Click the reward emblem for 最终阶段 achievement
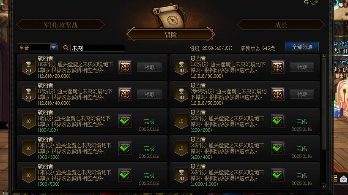The height and width of the screenshot is (195, 348). pyautogui.click(x=278, y=94)
